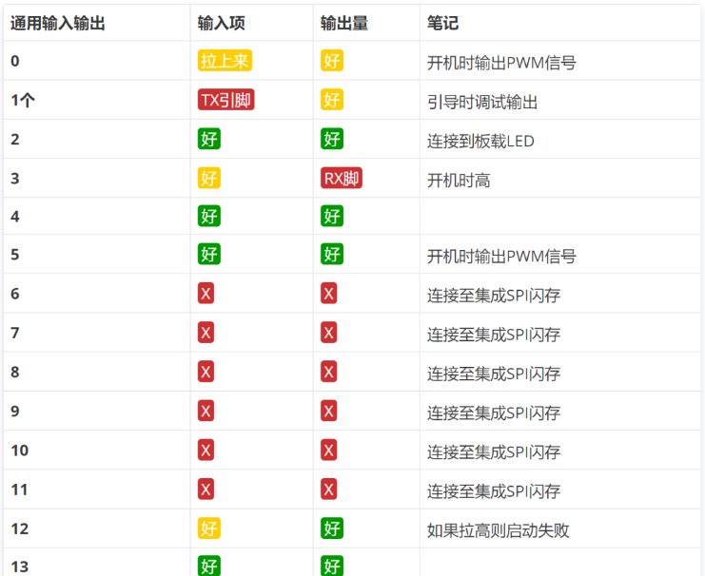
Task: Click the note 开机时高 in row 3
Action: click(x=459, y=181)
